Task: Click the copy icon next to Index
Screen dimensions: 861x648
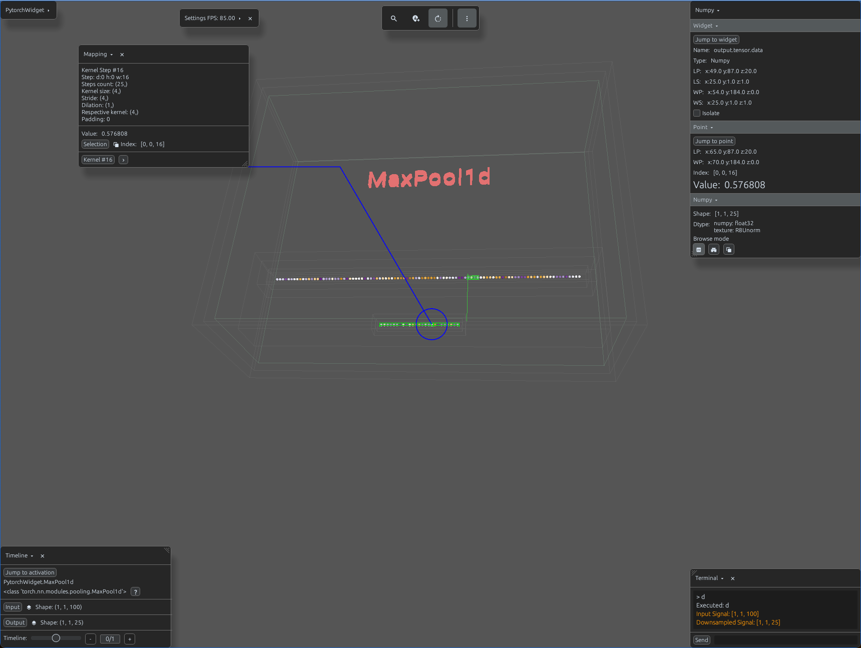Action: [x=116, y=145]
